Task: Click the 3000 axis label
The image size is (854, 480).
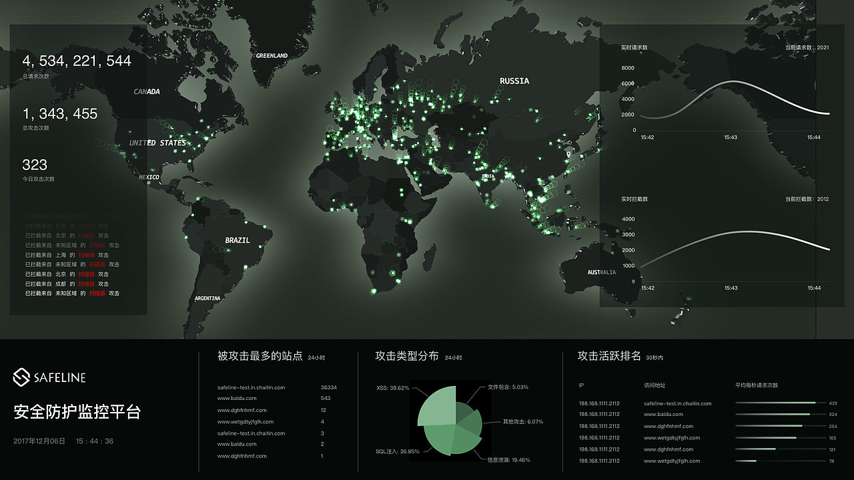Action: pyautogui.click(x=628, y=235)
